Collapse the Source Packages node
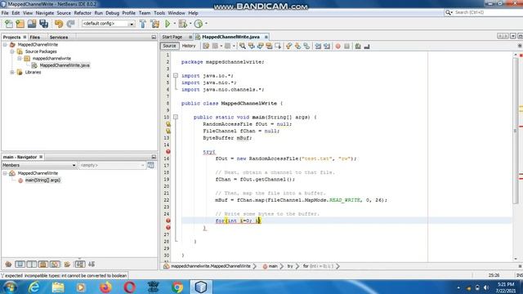 [12, 51]
